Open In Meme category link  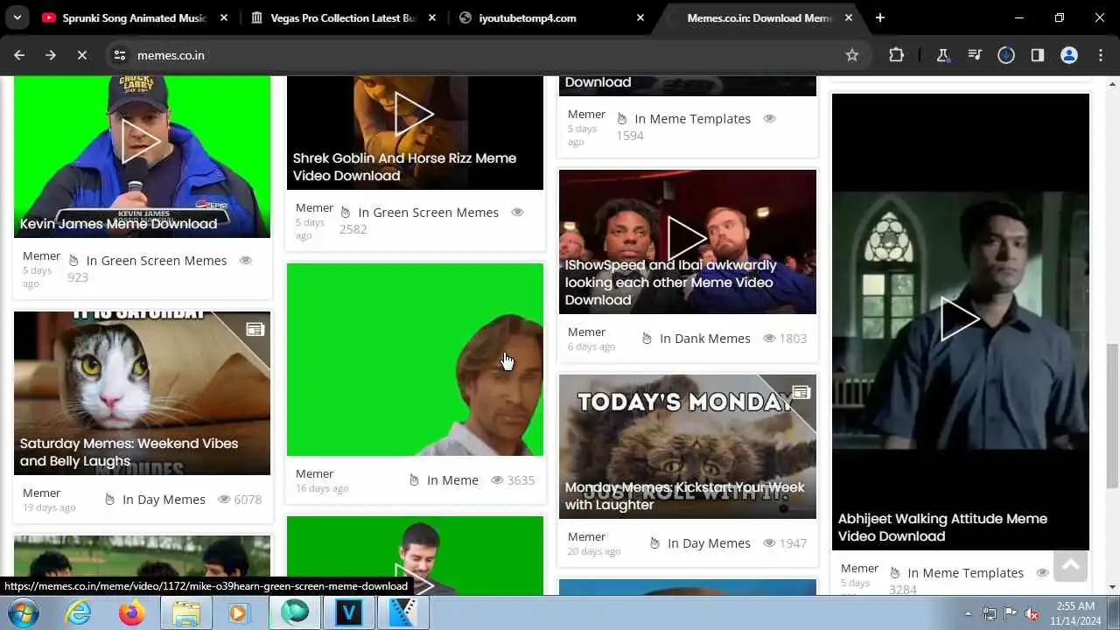coord(452,480)
